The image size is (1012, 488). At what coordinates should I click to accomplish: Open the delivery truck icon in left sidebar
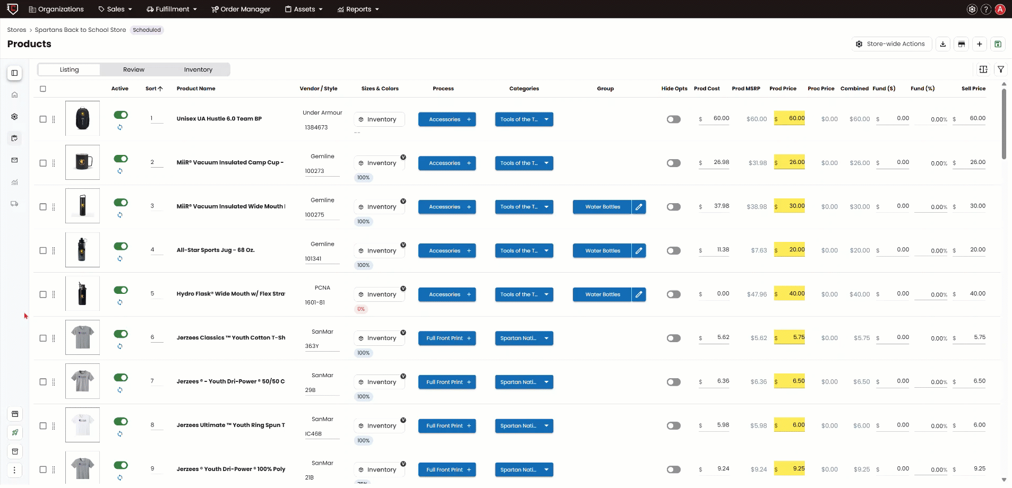pyautogui.click(x=15, y=204)
